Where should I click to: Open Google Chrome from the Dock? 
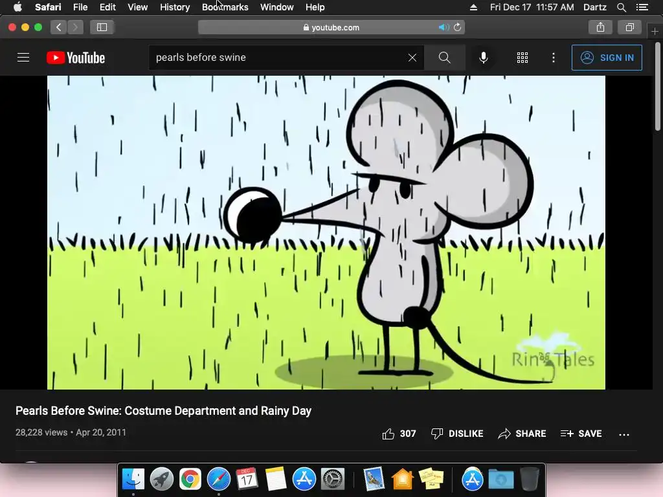pos(190,480)
